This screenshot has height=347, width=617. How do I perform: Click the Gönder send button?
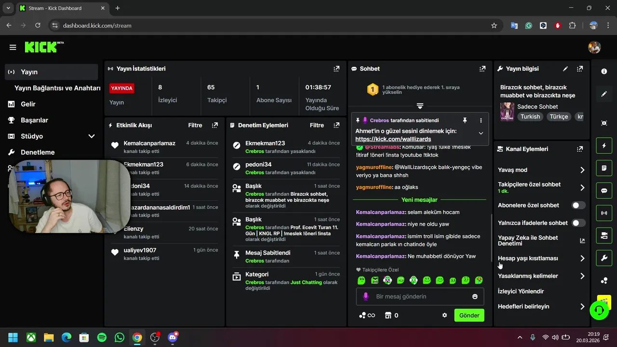tap(469, 315)
